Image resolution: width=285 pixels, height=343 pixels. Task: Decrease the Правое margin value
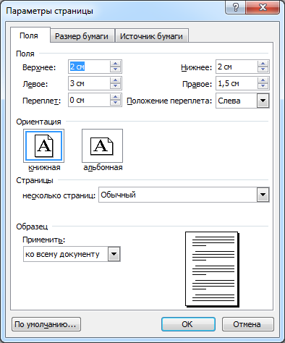click(x=263, y=86)
